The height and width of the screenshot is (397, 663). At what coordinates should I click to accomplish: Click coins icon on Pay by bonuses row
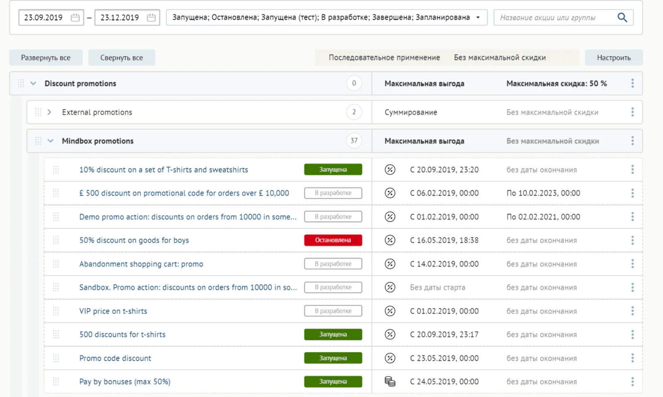tap(390, 382)
